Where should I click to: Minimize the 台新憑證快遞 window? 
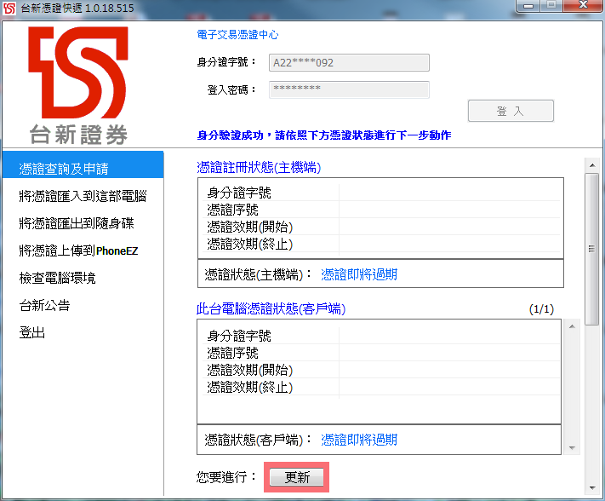[x=528, y=5]
